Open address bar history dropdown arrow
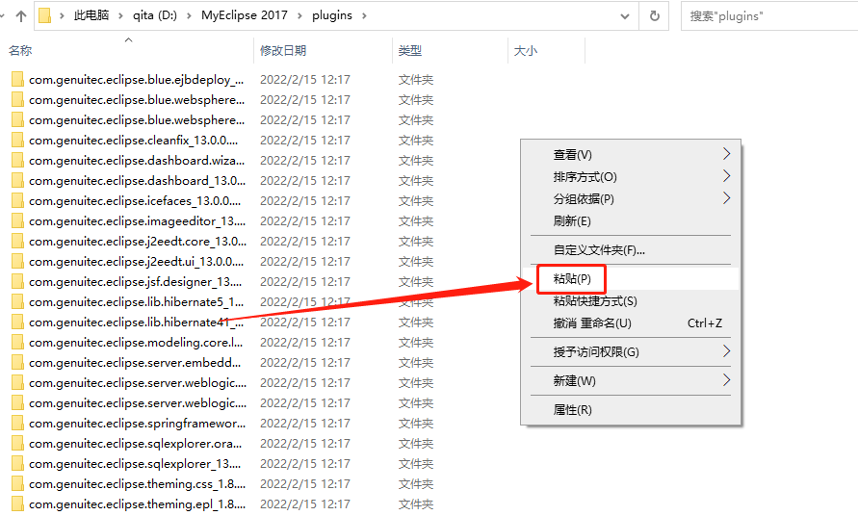858x516 pixels. click(x=625, y=16)
